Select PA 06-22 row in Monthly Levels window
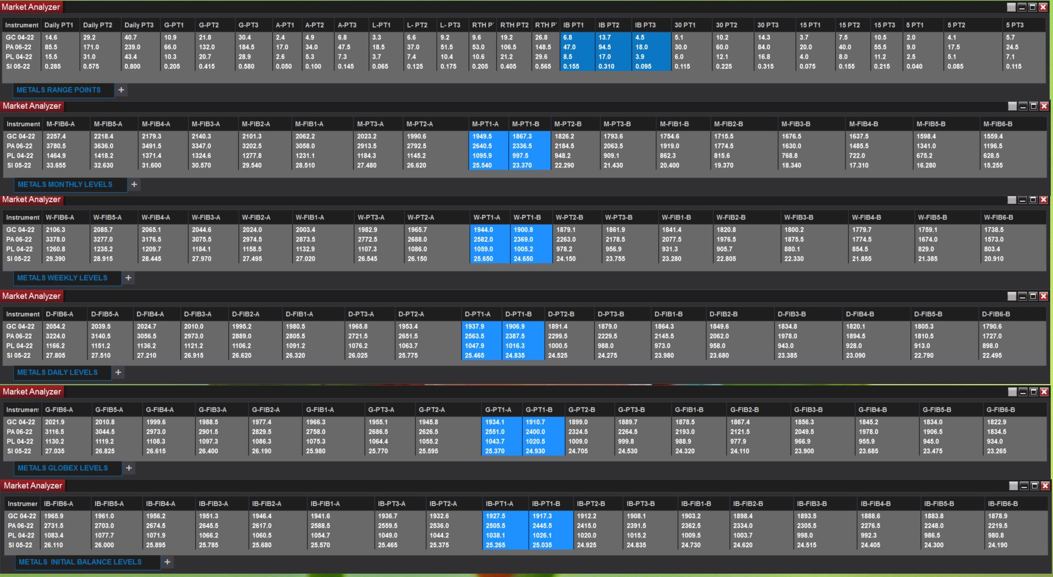Viewport: 1053px width, 577px height. [x=525, y=146]
